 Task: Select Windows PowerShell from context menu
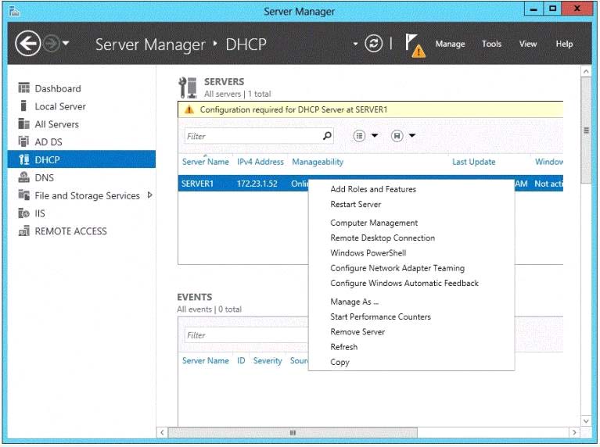(368, 253)
